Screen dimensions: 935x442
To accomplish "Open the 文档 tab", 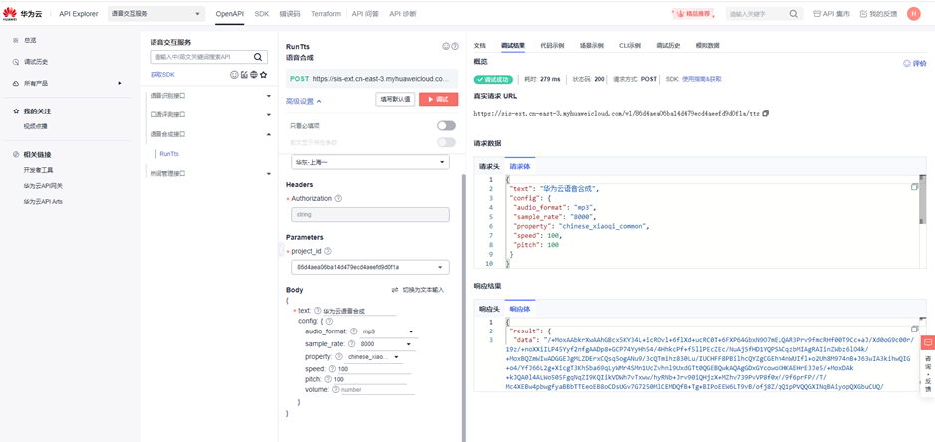I will point(480,45).
